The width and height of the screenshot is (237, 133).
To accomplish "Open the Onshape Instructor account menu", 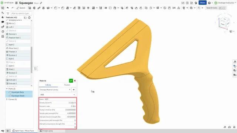I will 225,3.
